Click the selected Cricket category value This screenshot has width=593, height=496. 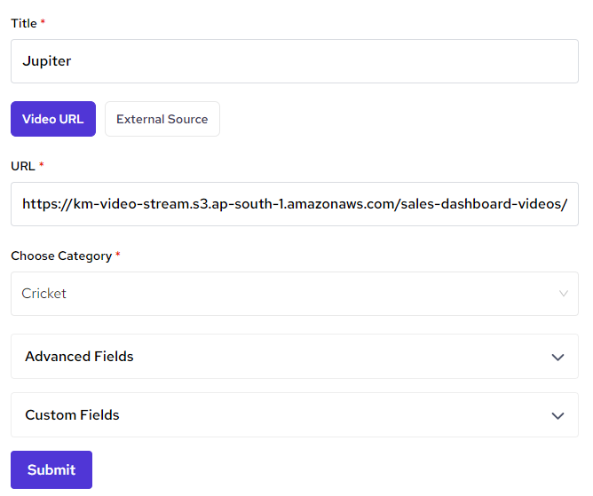(x=44, y=294)
